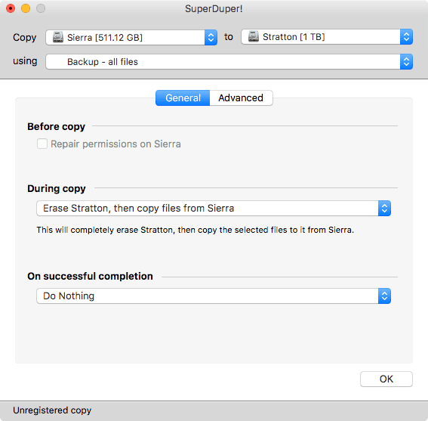The image size is (428, 421).
Task: Open the Backup - all files dropdown
Action: tap(229, 62)
